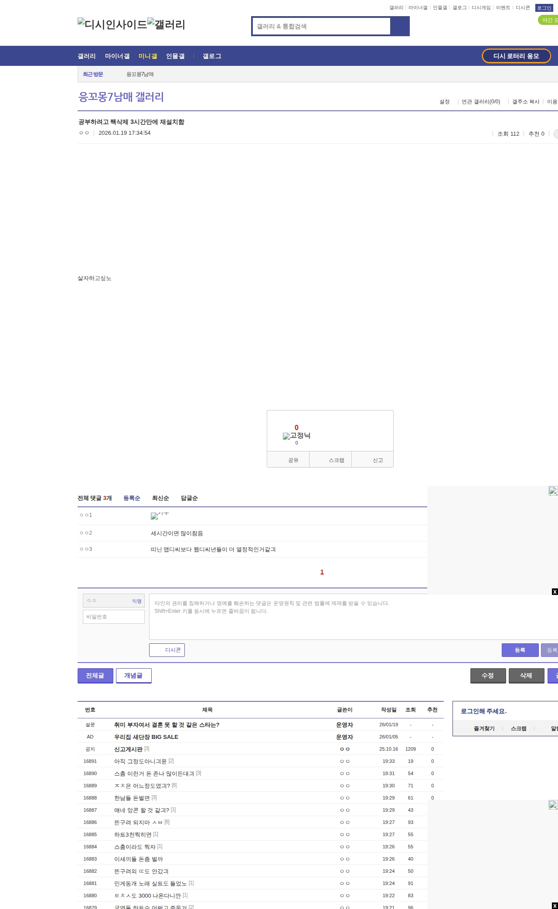Open the 디시콘 emoticon picker
The image size is (558, 909).
[167, 650]
